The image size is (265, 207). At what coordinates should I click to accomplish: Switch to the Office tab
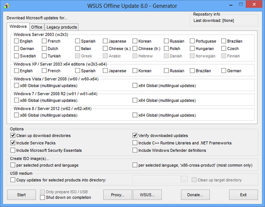click(37, 27)
